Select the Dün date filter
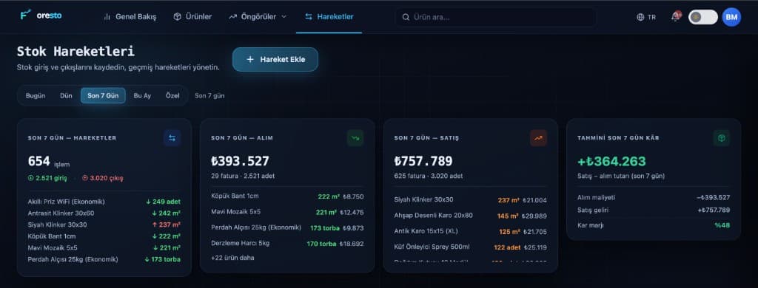This screenshot has width=758, height=288. (66, 95)
